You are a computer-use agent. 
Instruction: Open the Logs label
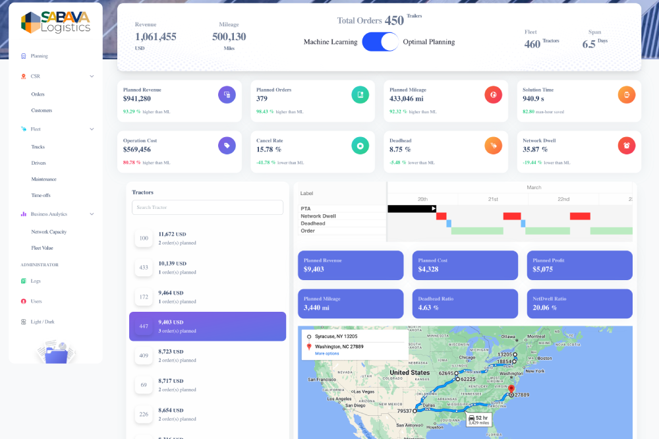click(x=36, y=281)
